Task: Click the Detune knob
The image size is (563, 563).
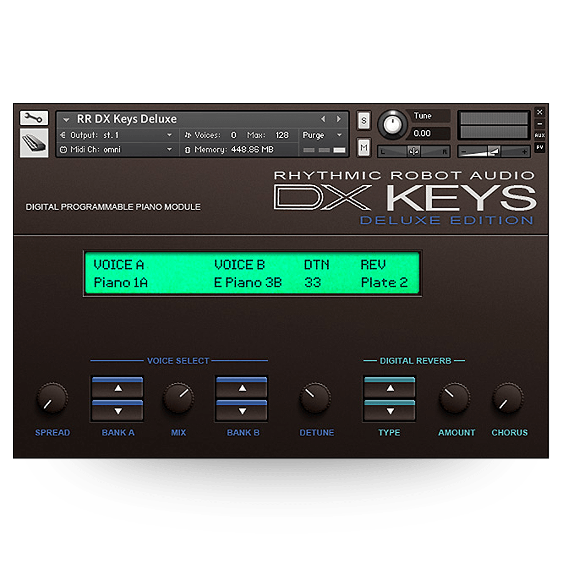Action: pos(315,398)
